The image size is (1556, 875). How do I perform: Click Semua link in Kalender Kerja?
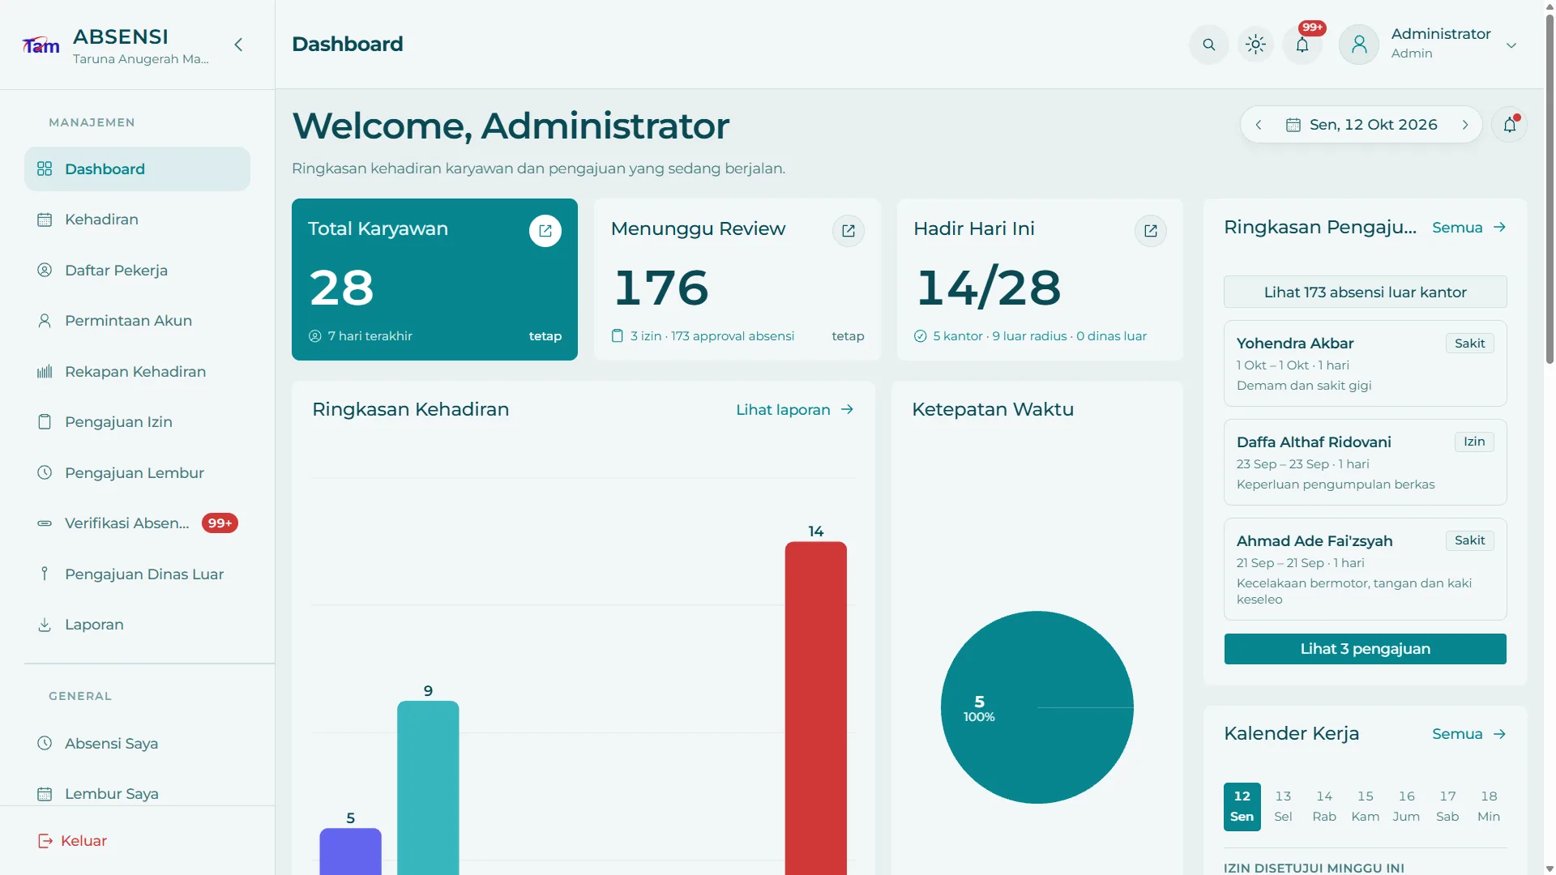coord(1468,734)
